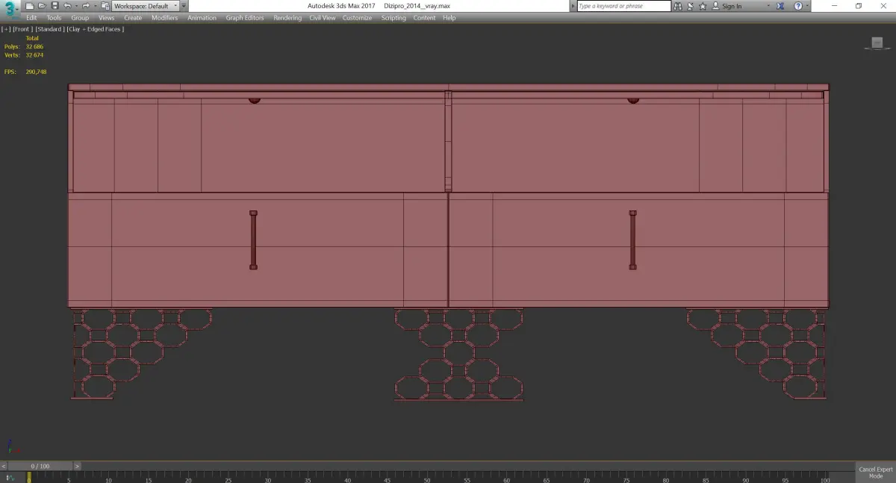Open the Edit menu
896x483 pixels.
[x=31, y=18]
